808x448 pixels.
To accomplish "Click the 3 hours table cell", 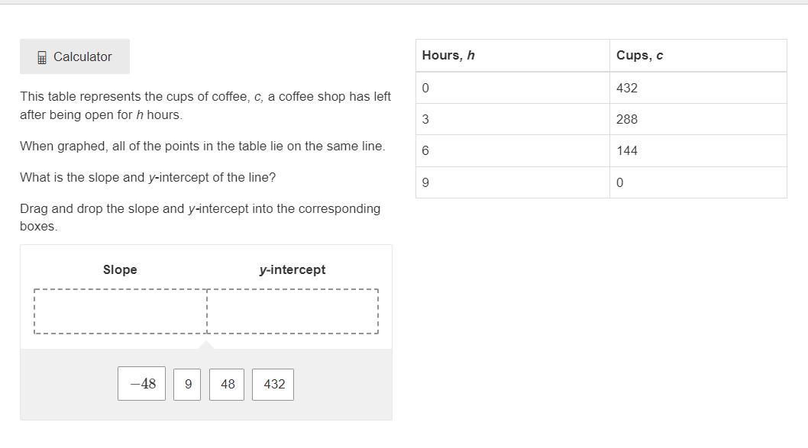I will coord(425,119).
